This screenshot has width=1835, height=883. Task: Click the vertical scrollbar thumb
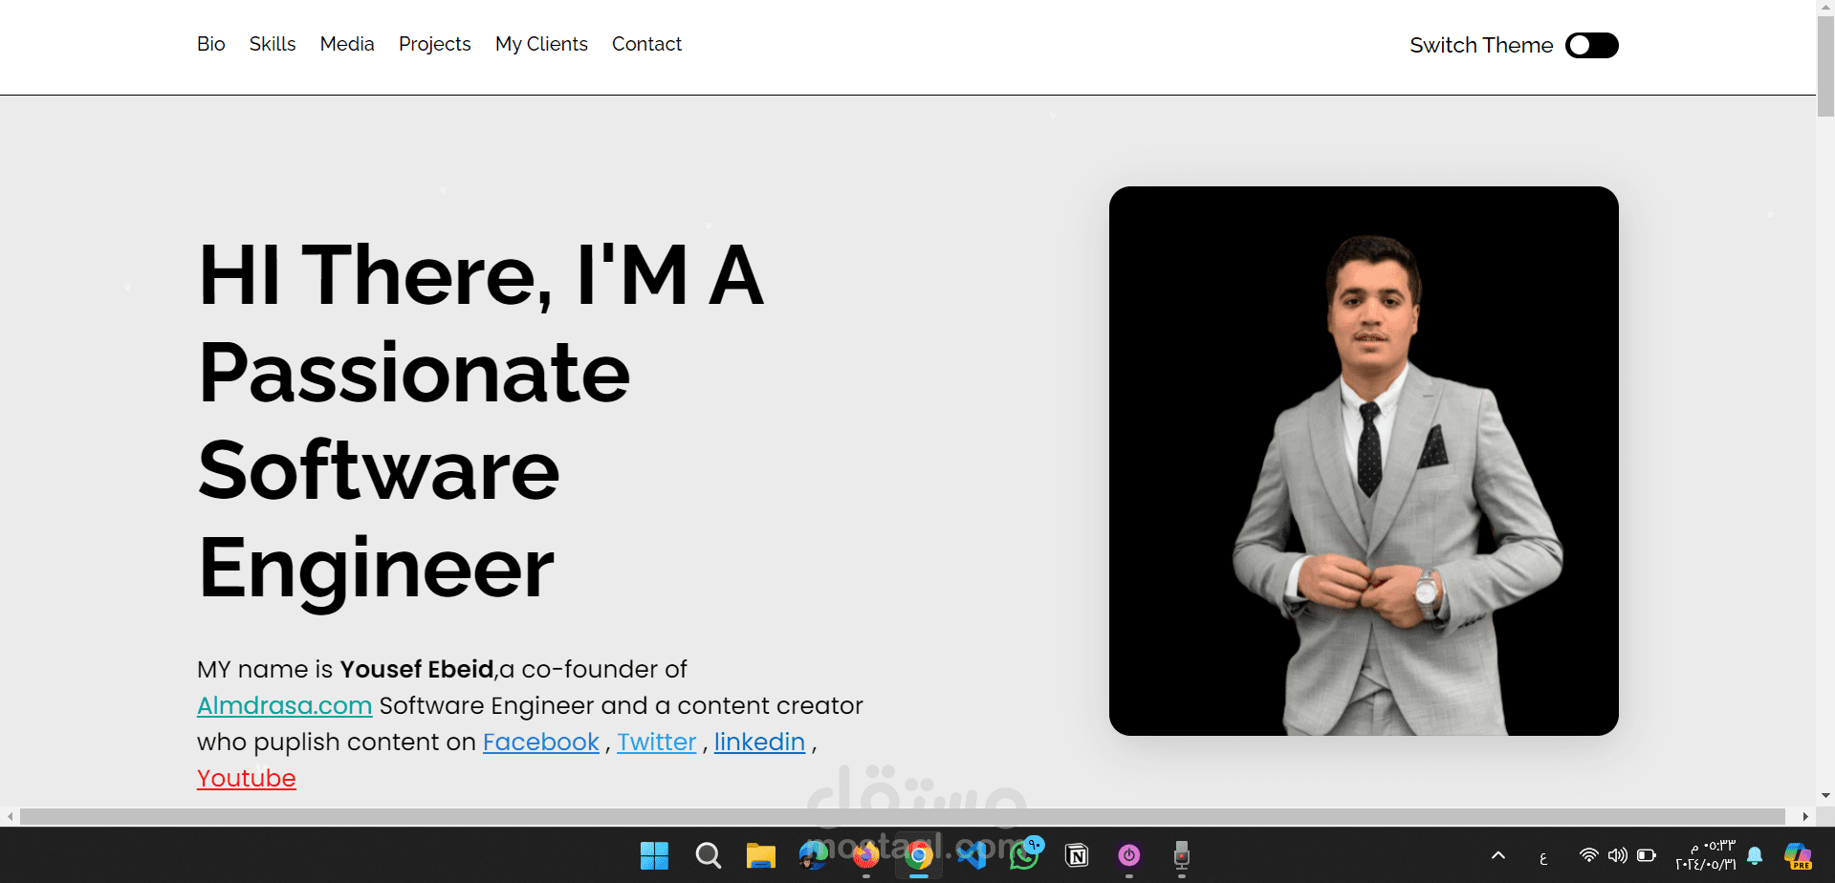click(1825, 65)
